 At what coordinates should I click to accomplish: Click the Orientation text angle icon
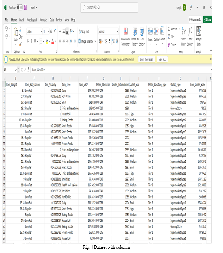tap(71, 31)
